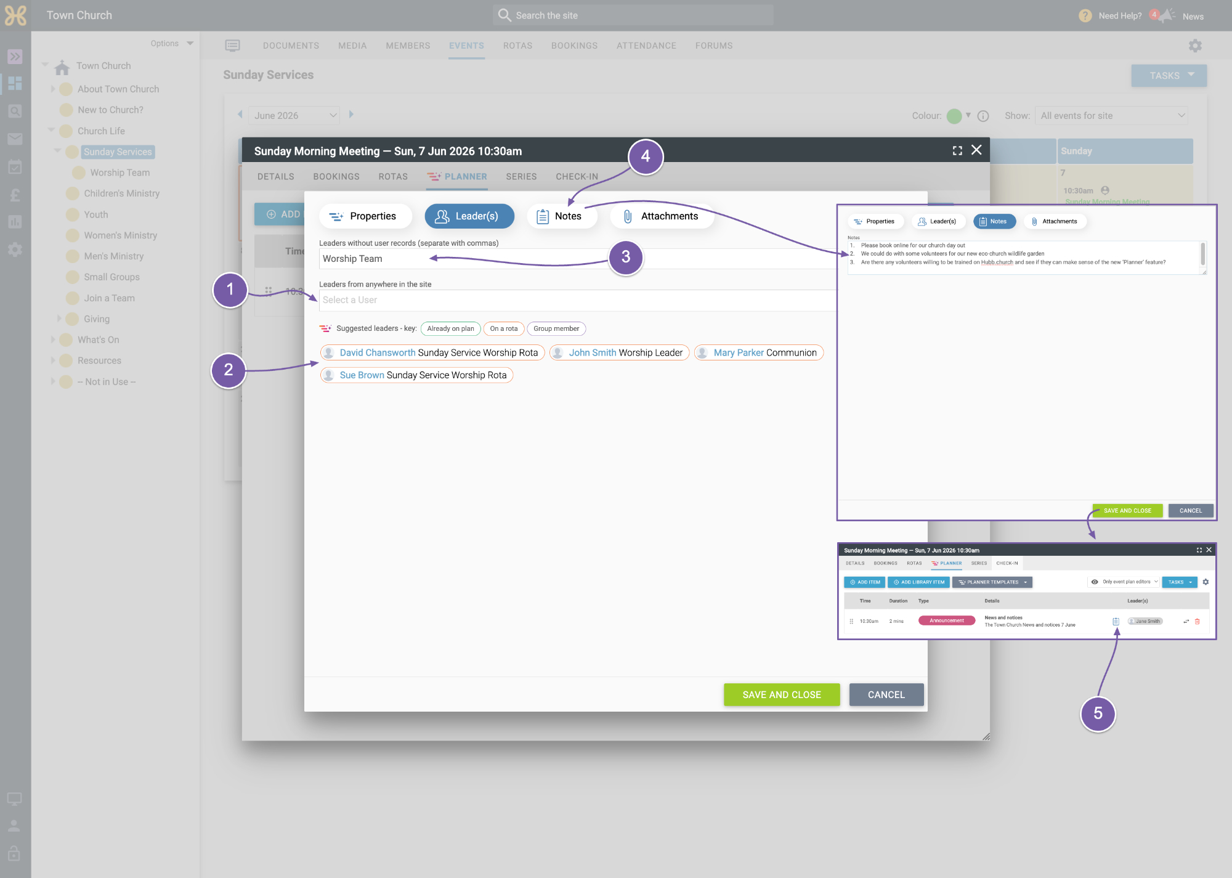
Task: Click the Select a User field
Action: tap(578, 300)
